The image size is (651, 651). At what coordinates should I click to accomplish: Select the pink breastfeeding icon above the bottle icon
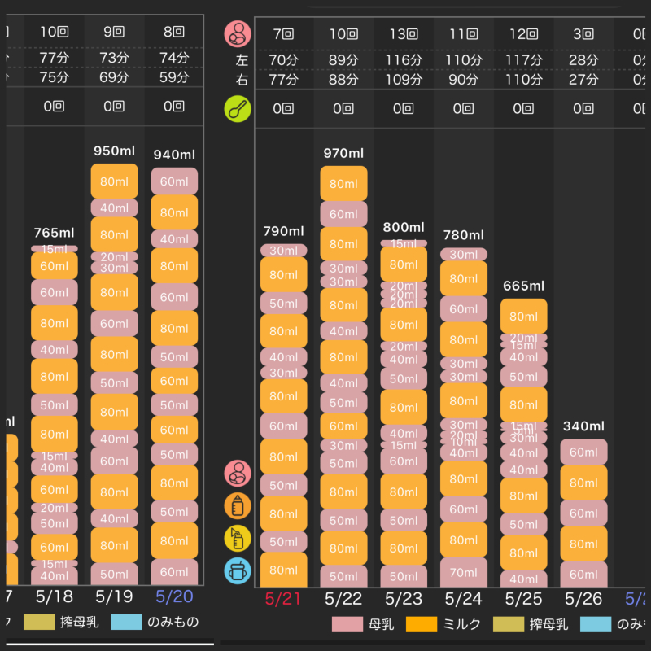(x=238, y=473)
